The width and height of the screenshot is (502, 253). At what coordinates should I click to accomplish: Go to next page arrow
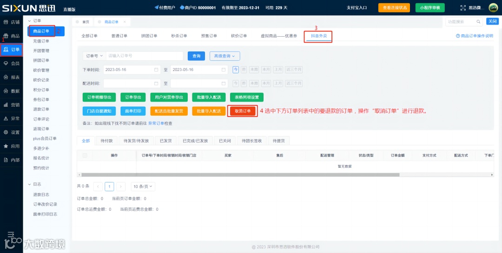coord(121,187)
